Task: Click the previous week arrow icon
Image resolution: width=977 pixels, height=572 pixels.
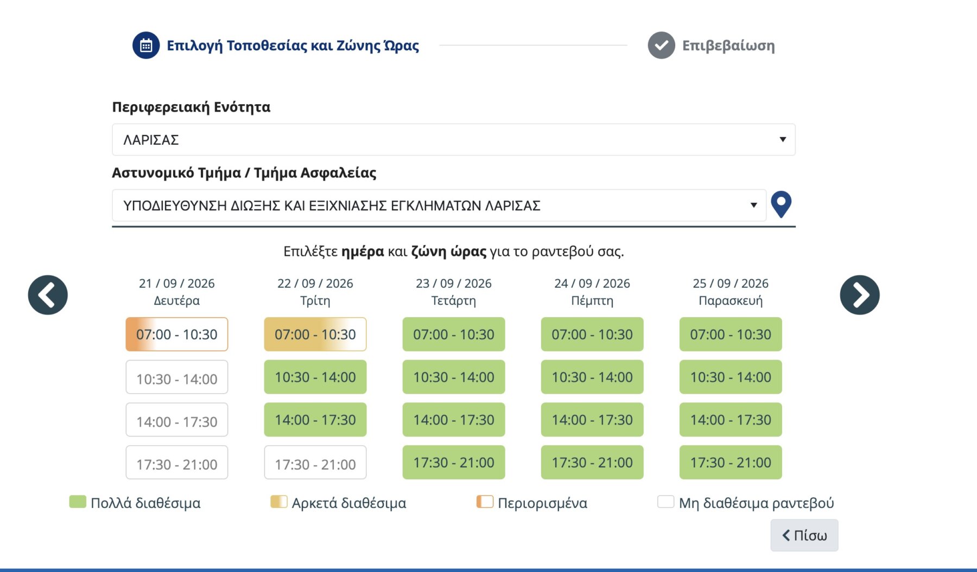Action: [48, 295]
